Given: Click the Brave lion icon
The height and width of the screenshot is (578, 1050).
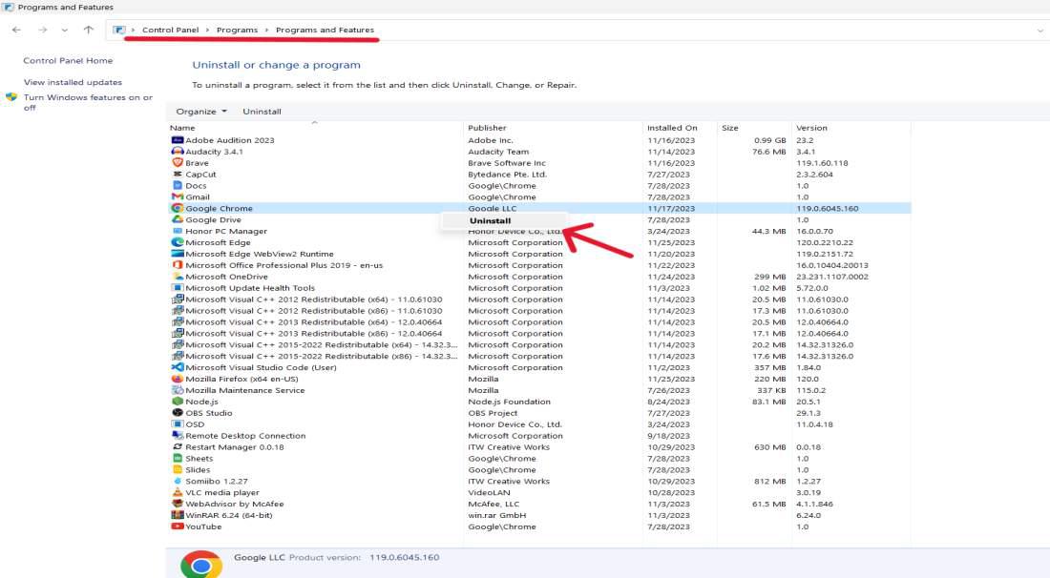Looking at the screenshot, I should pyautogui.click(x=178, y=163).
